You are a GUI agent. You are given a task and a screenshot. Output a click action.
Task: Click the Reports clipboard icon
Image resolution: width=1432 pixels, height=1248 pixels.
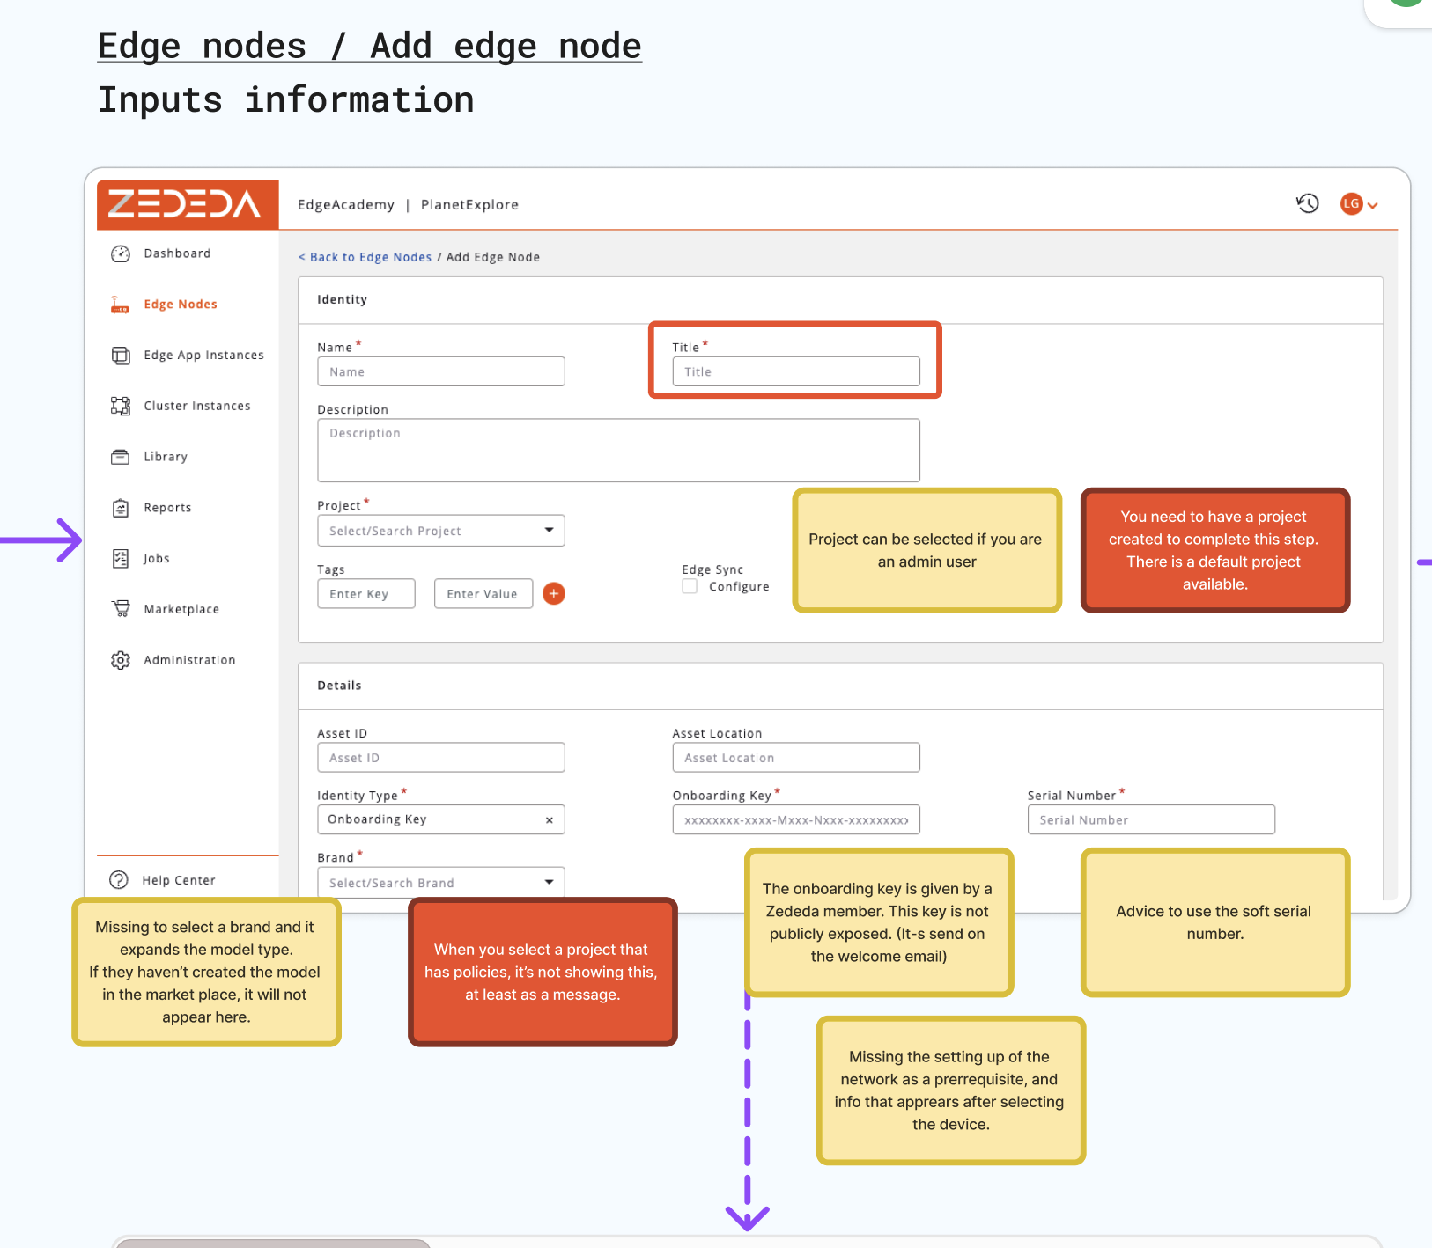click(x=121, y=508)
